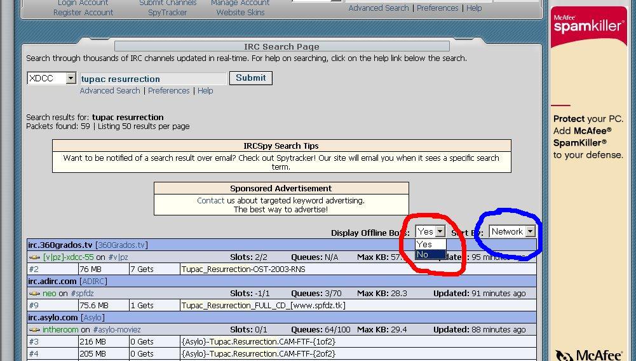Open Help in top navigation
The height and width of the screenshot is (361, 636).
[474, 8]
